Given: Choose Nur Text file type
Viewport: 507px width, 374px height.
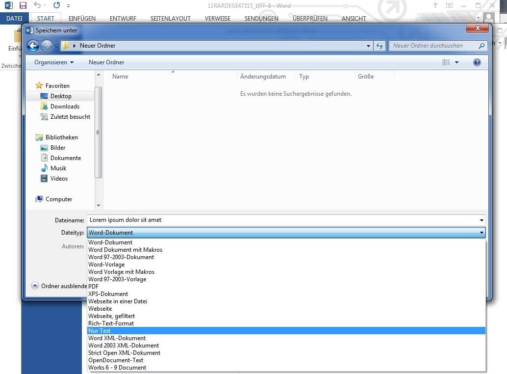Looking at the screenshot, I should pos(286,331).
